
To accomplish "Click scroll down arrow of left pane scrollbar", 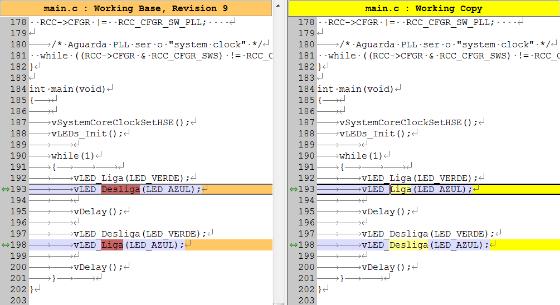I will point(278,299).
